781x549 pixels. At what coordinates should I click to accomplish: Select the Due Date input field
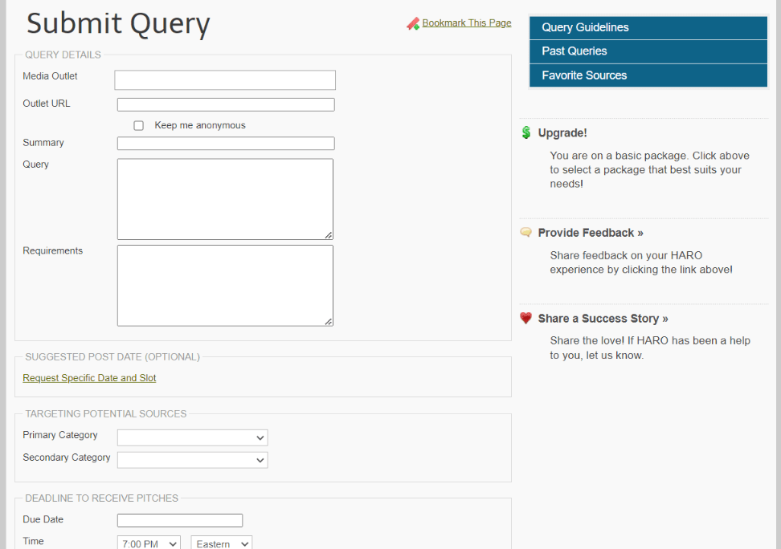(x=180, y=520)
